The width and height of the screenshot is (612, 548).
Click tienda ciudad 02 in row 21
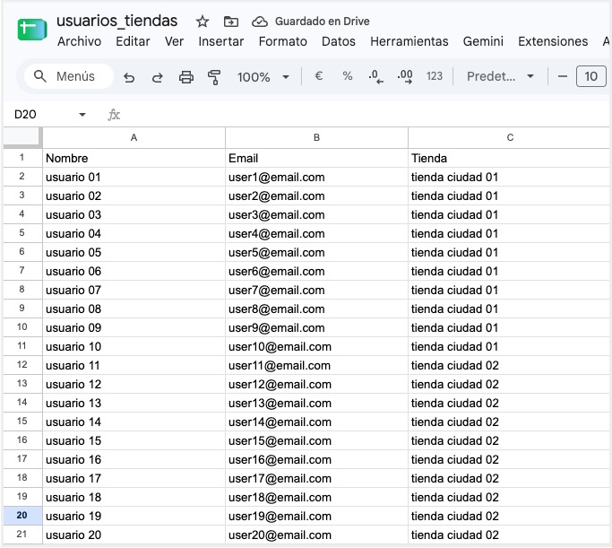pyautogui.click(x=509, y=535)
